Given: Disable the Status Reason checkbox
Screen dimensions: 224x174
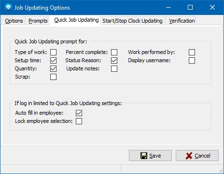Looking at the screenshot, I should coord(114,60).
